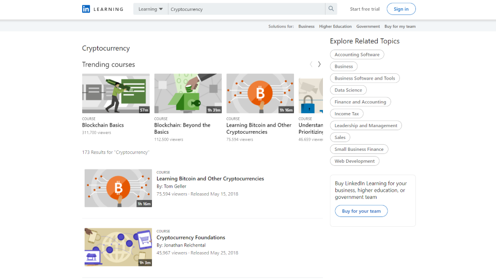Viewport: 496px width, 279px height.
Task: Open Buy for my team link
Action: point(400,26)
